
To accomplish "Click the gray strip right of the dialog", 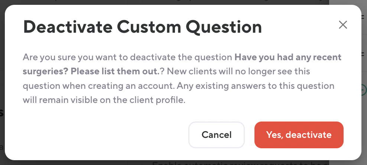I will pos(364,123).
